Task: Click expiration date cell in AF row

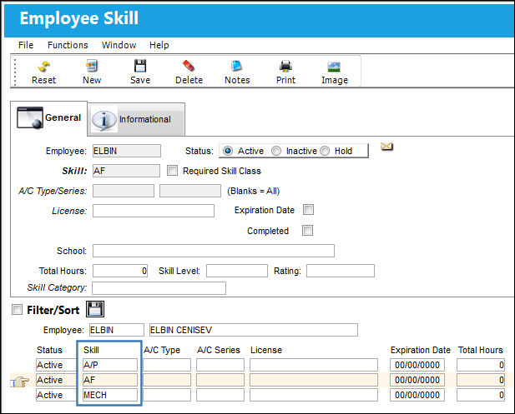Action: pos(417,380)
